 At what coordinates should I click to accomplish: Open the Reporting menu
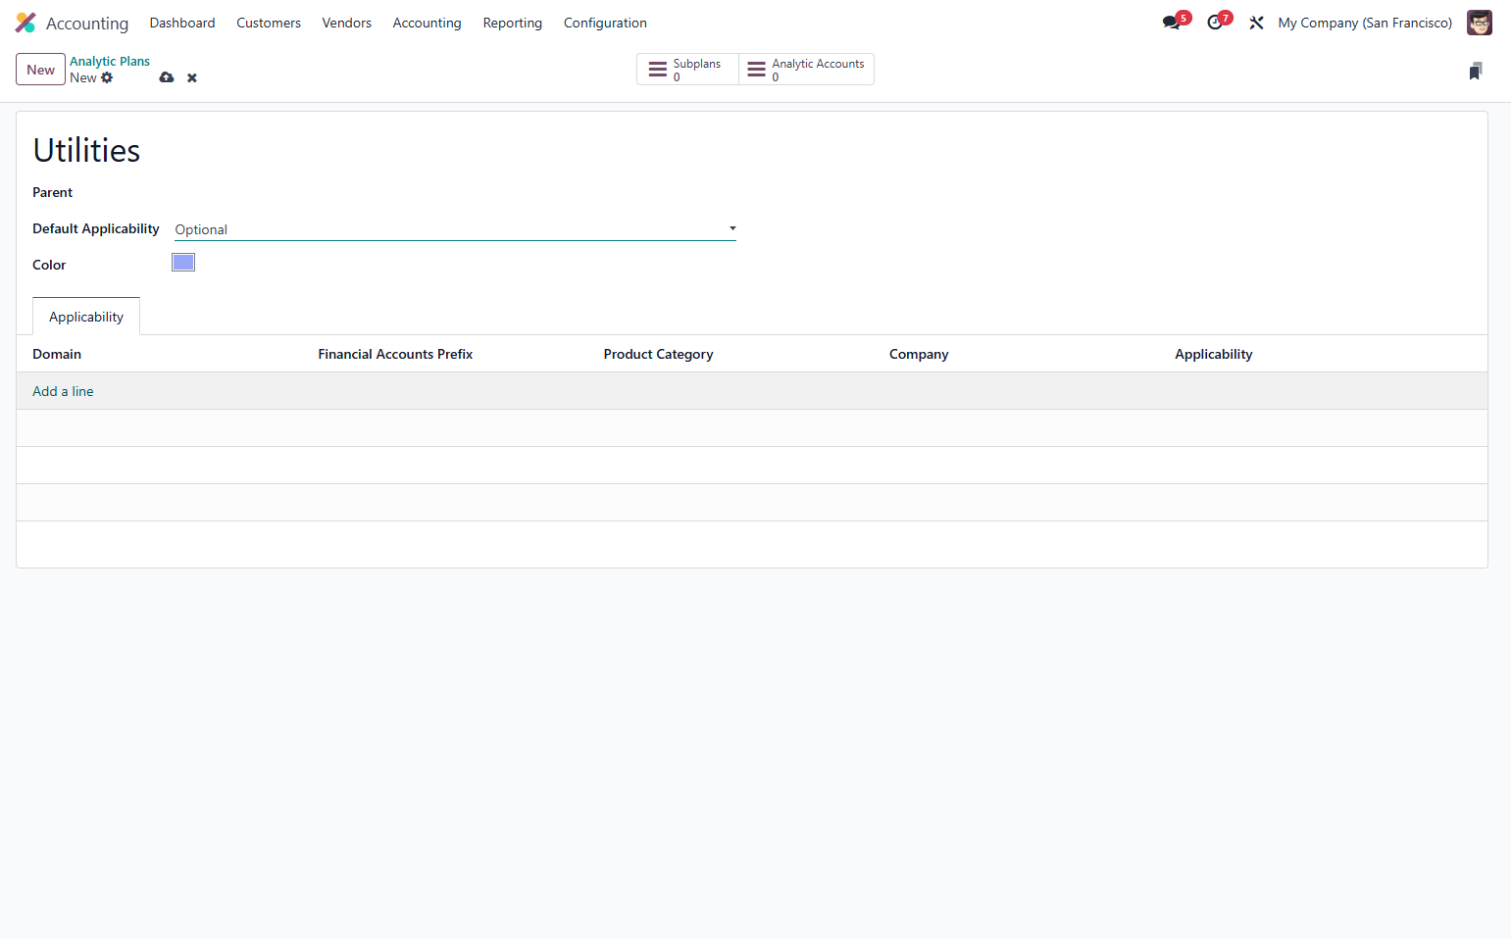[512, 23]
